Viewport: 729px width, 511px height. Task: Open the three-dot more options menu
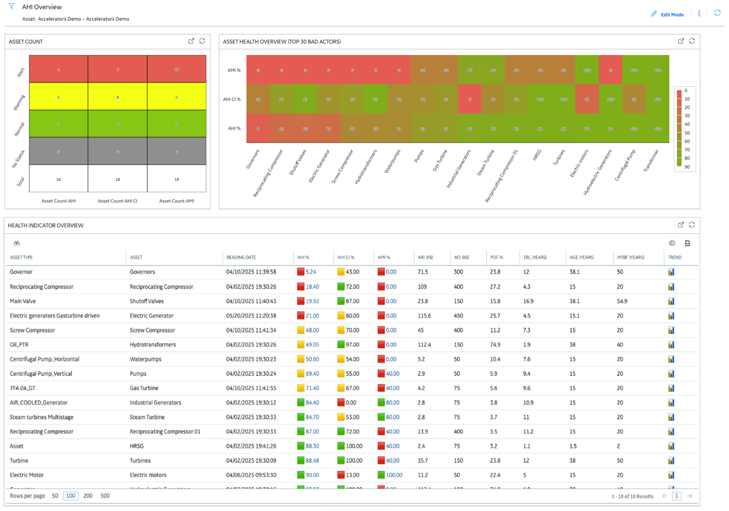tap(699, 14)
